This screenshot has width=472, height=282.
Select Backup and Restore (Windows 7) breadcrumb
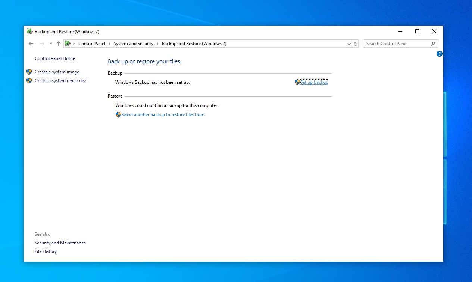[x=194, y=44]
